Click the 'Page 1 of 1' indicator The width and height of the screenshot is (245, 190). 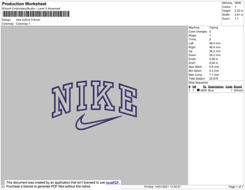(236, 187)
